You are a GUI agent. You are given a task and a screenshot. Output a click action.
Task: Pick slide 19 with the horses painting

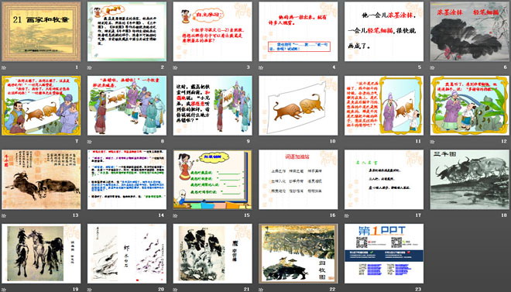pos(41,253)
